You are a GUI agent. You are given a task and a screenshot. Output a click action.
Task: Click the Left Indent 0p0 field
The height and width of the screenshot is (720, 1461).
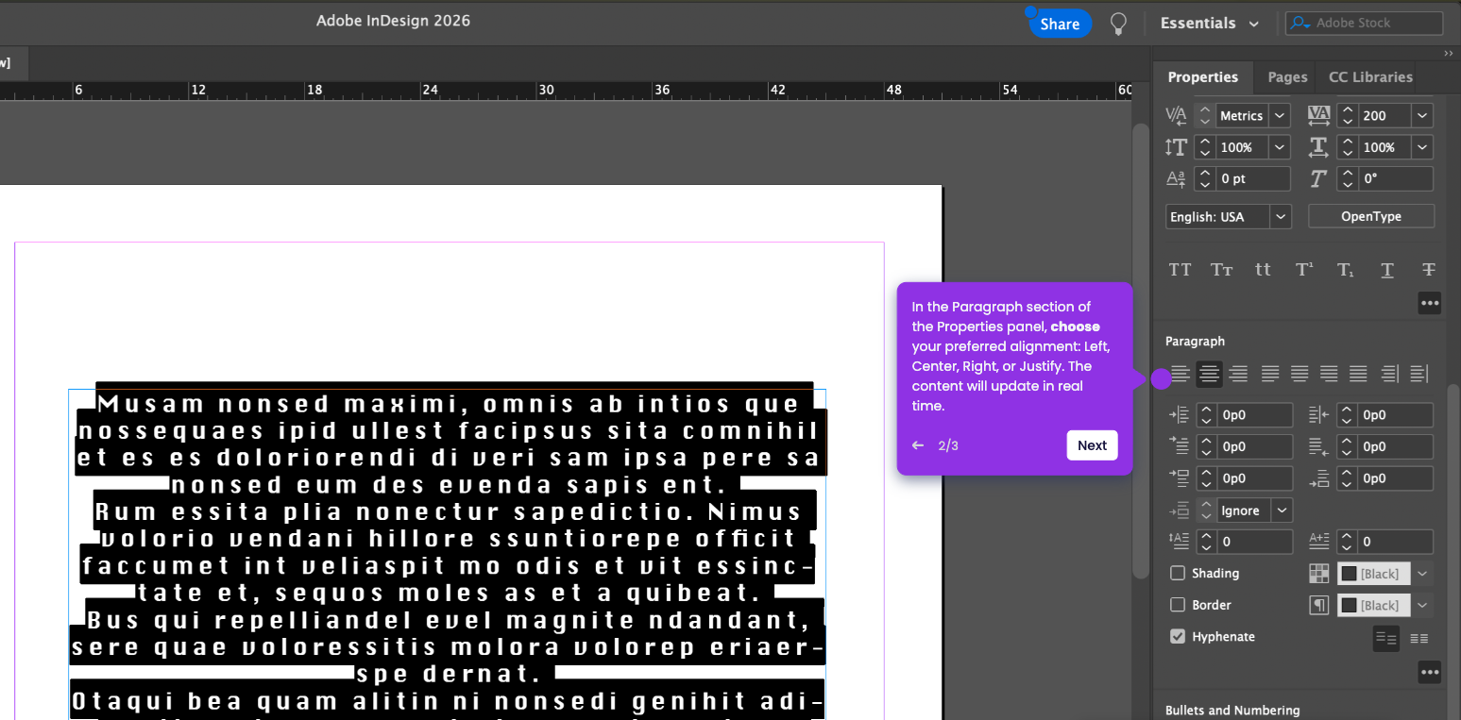tap(1255, 414)
